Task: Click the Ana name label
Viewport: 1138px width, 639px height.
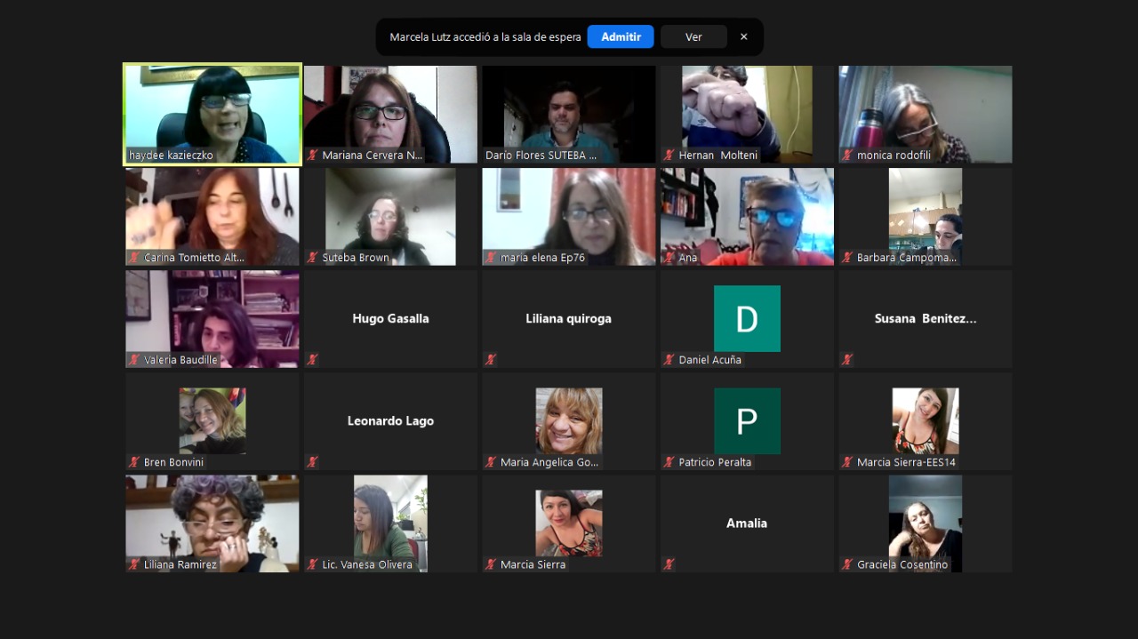Action: [688, 258]
